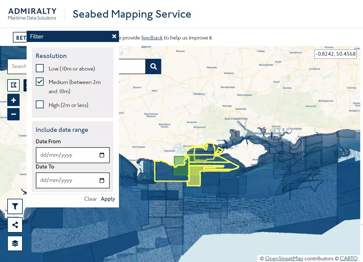Image resolution: width=363 pixels, height=262 pixels.
Task: Select the draw polygon area tool
Action: tap(13, 85)
